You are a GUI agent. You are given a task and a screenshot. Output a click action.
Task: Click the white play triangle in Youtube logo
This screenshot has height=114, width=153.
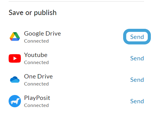[15, 59]
